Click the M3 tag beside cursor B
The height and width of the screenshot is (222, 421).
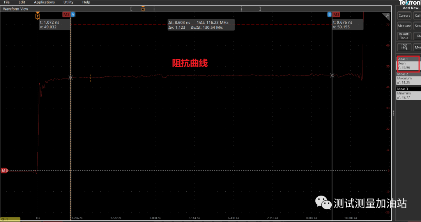coord(336,14)
